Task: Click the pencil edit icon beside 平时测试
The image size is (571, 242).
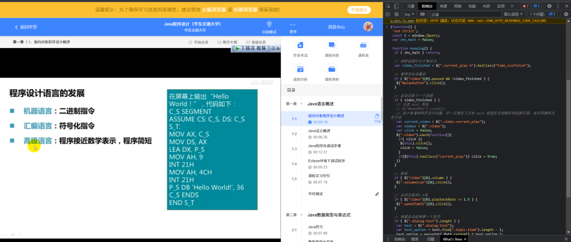Action: tap(377, 194)
